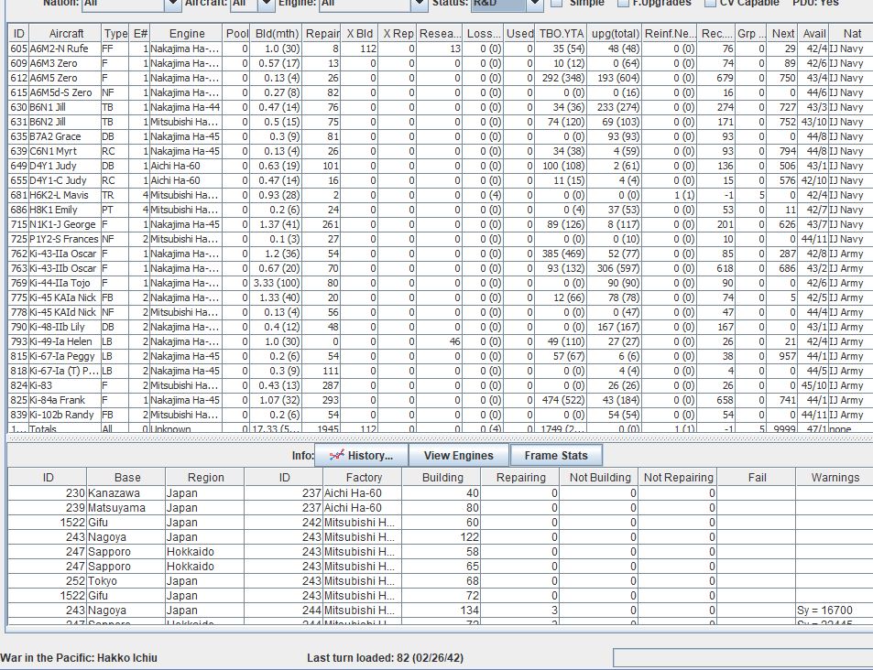This screenshot has height=670, width=873.
Task: Select the Tokyo factory row
Action: [x=441, y=581]
